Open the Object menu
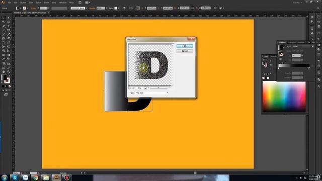322x181 pixels. [x=23, y=3]
